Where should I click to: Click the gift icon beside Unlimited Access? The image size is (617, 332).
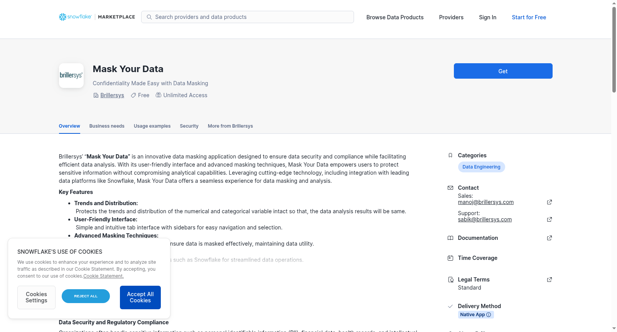[x=158, y=95]
